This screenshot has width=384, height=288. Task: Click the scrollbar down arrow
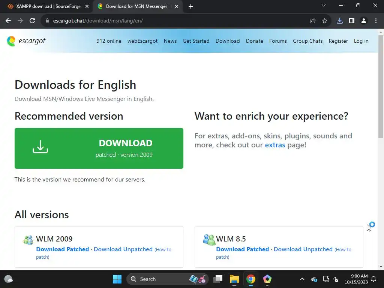[x=381, y=267]
